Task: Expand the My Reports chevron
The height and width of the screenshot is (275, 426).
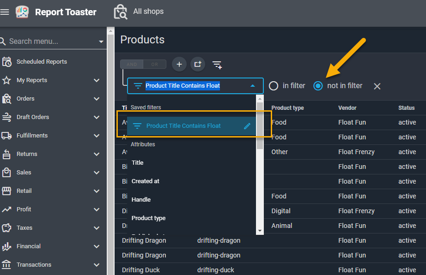Action: [97, 80]
